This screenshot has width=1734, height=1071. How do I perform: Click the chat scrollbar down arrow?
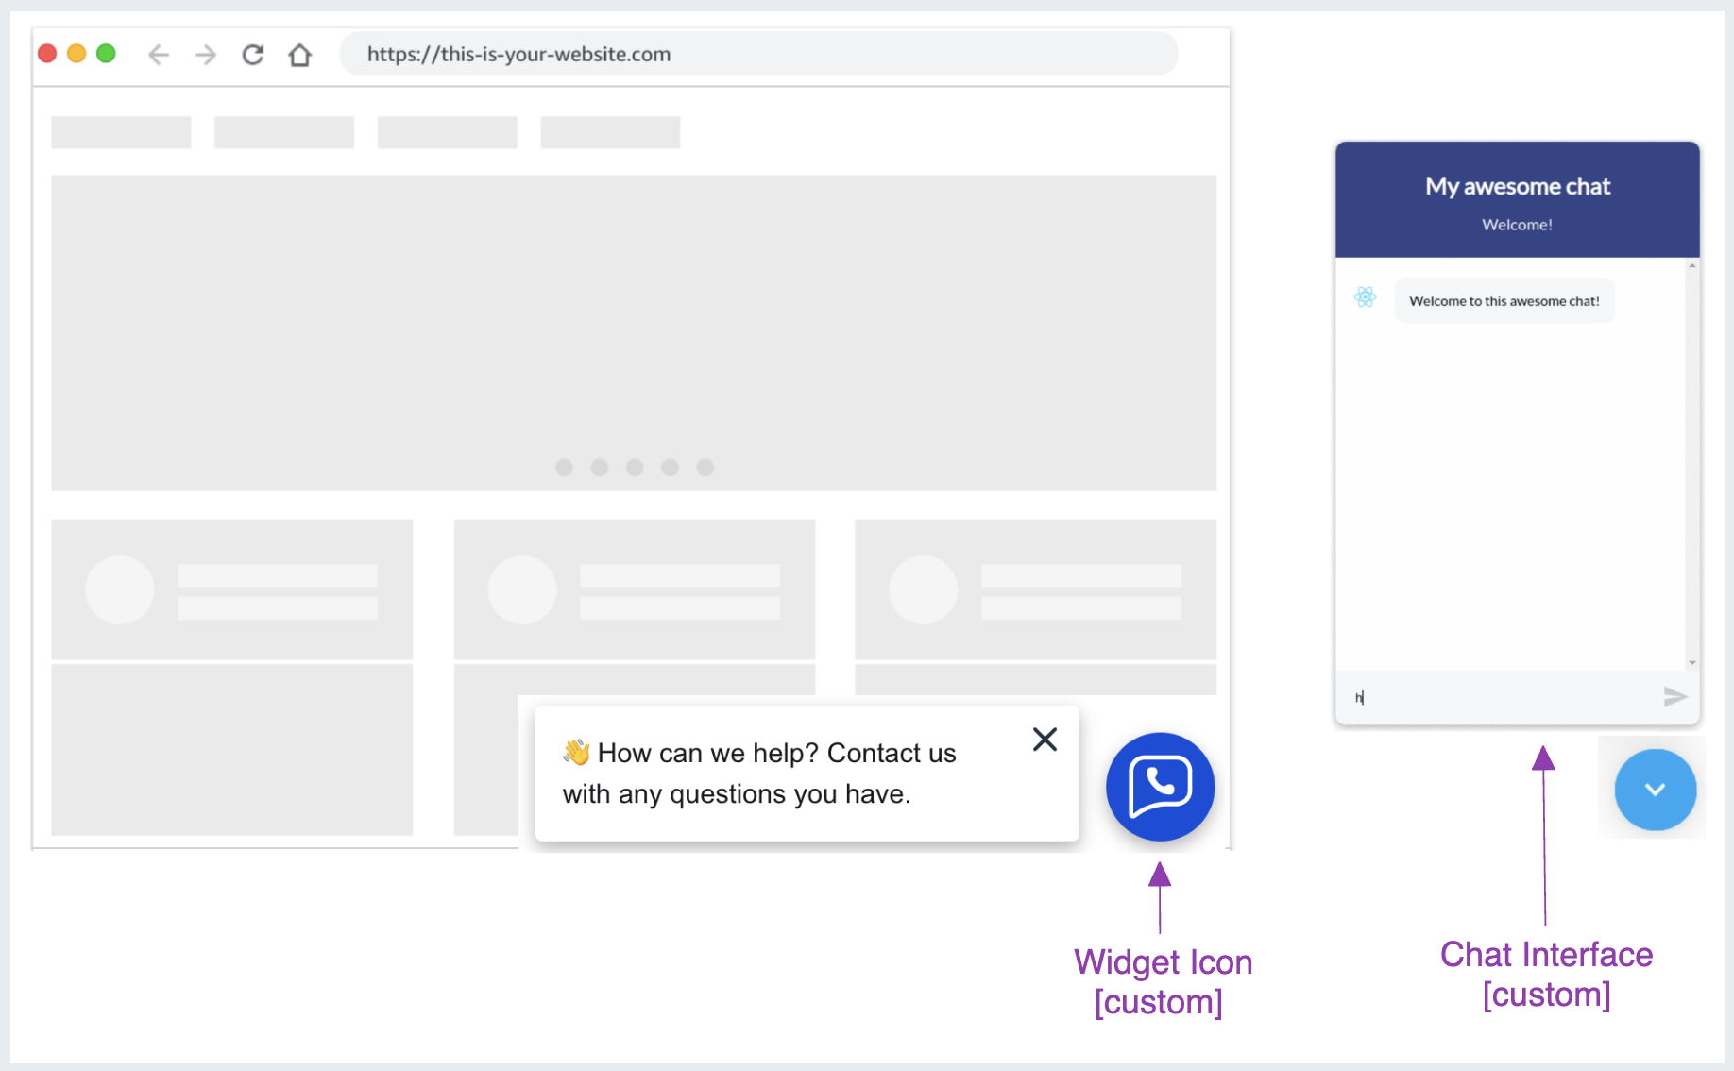(x=1692, y=663)
